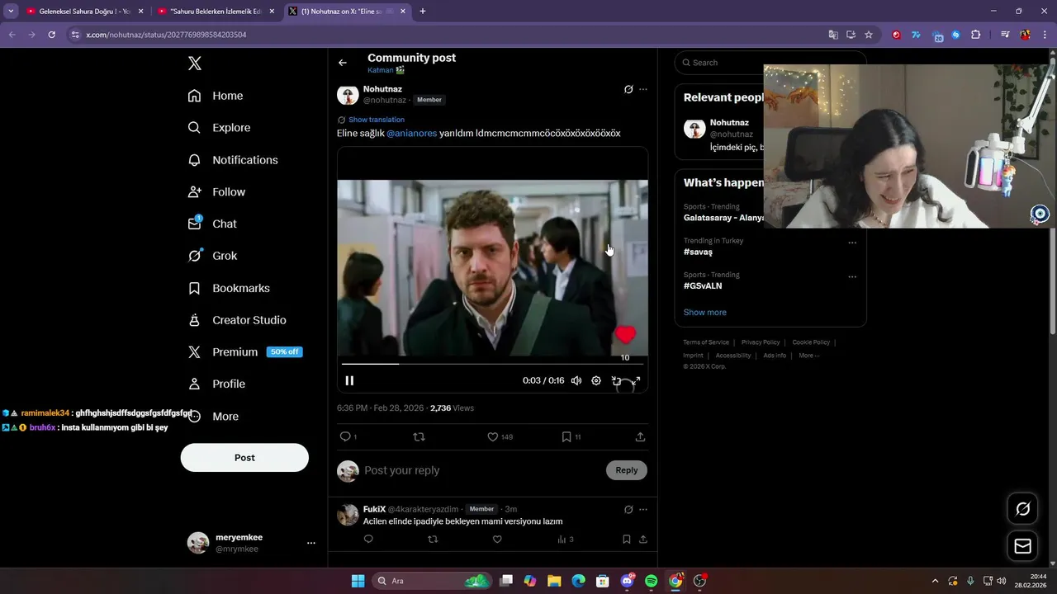Reply to FukiX's comment
Image resolution: width=1057 pixels, height=594 pixels.
coord(368,540)
